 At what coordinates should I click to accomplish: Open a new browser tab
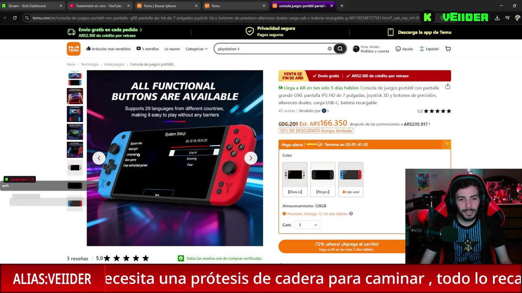click(342, 6)
